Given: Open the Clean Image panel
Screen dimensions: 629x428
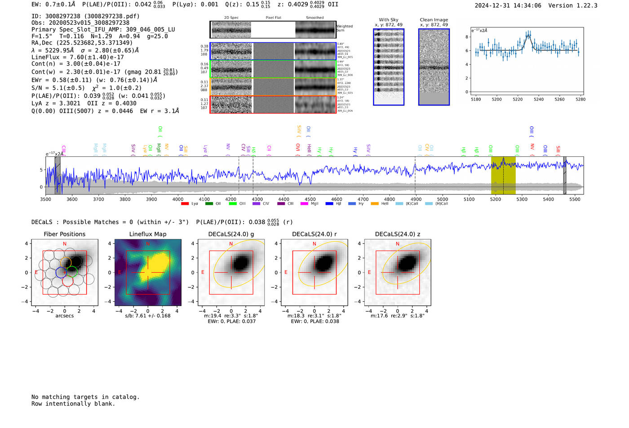Looking at the screenshot, I should pyautogui.click(x=434, y=67).
